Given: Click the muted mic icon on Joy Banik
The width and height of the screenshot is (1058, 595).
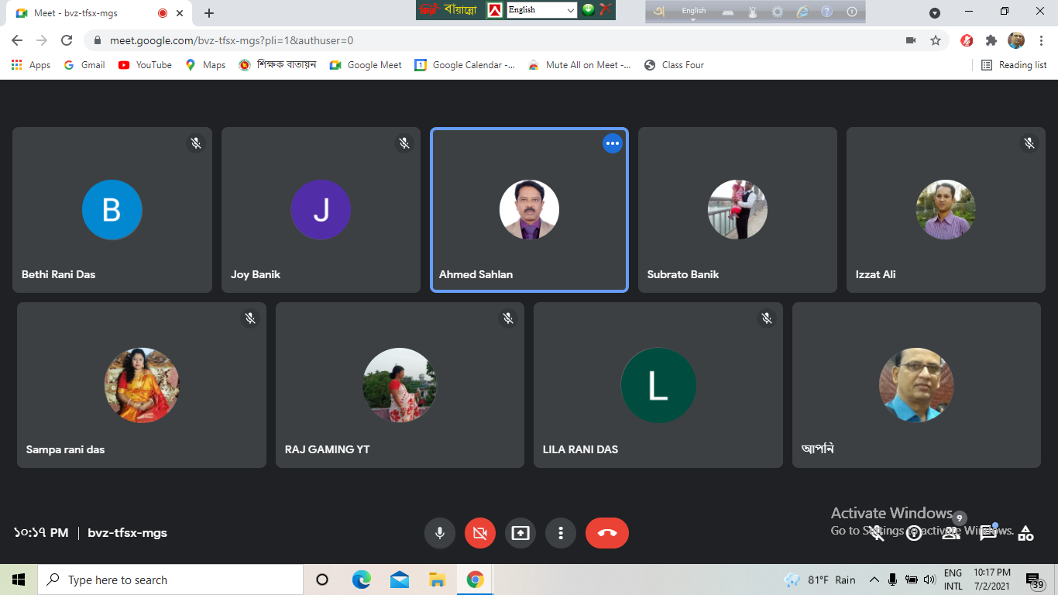Looking at the screenshot, I should tap(404, 143).
